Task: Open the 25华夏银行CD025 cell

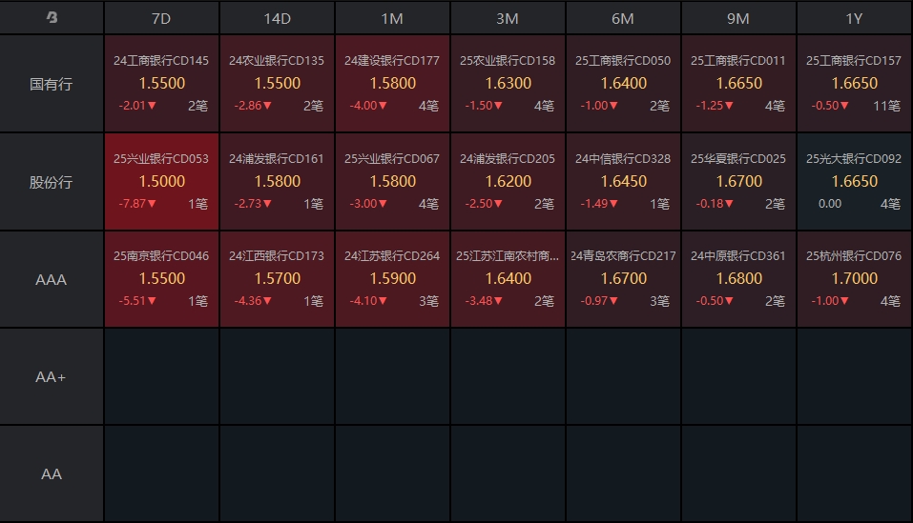Action: [x=738, y=182]
